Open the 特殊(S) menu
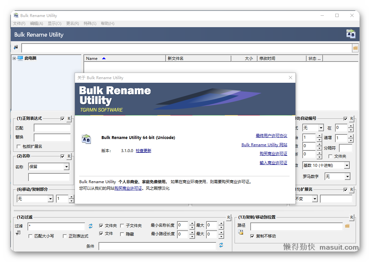370x262 pixels. [90, 23]
